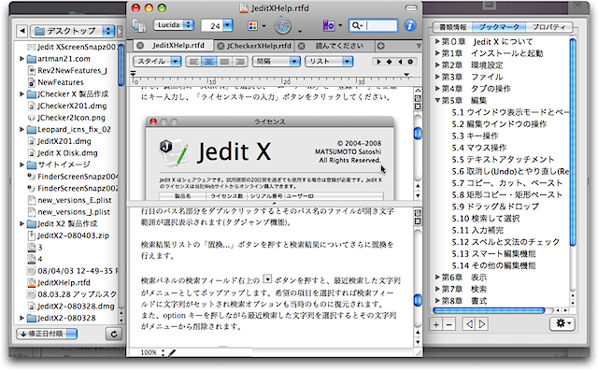Click the purple gear script icon
This screenshot has width=598, height=371.
(x=329, y=25)
